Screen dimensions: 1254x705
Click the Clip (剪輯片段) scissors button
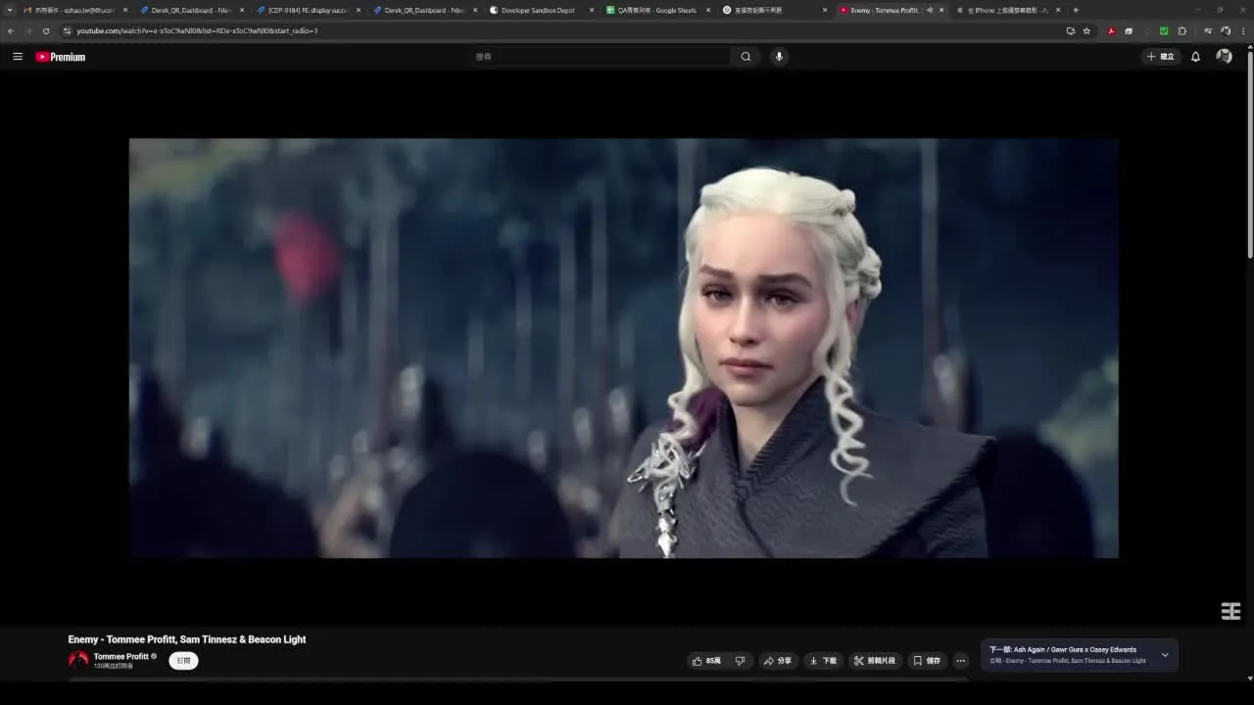(875, 661)
